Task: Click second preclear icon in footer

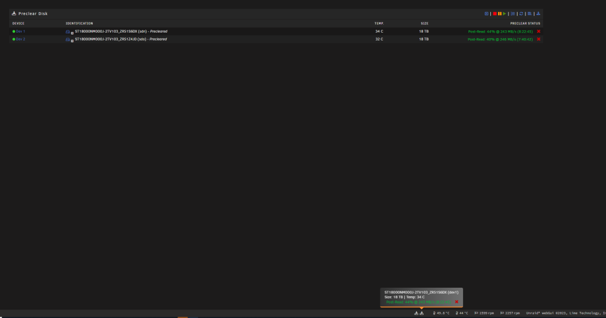Action: (x=422, y=313)
